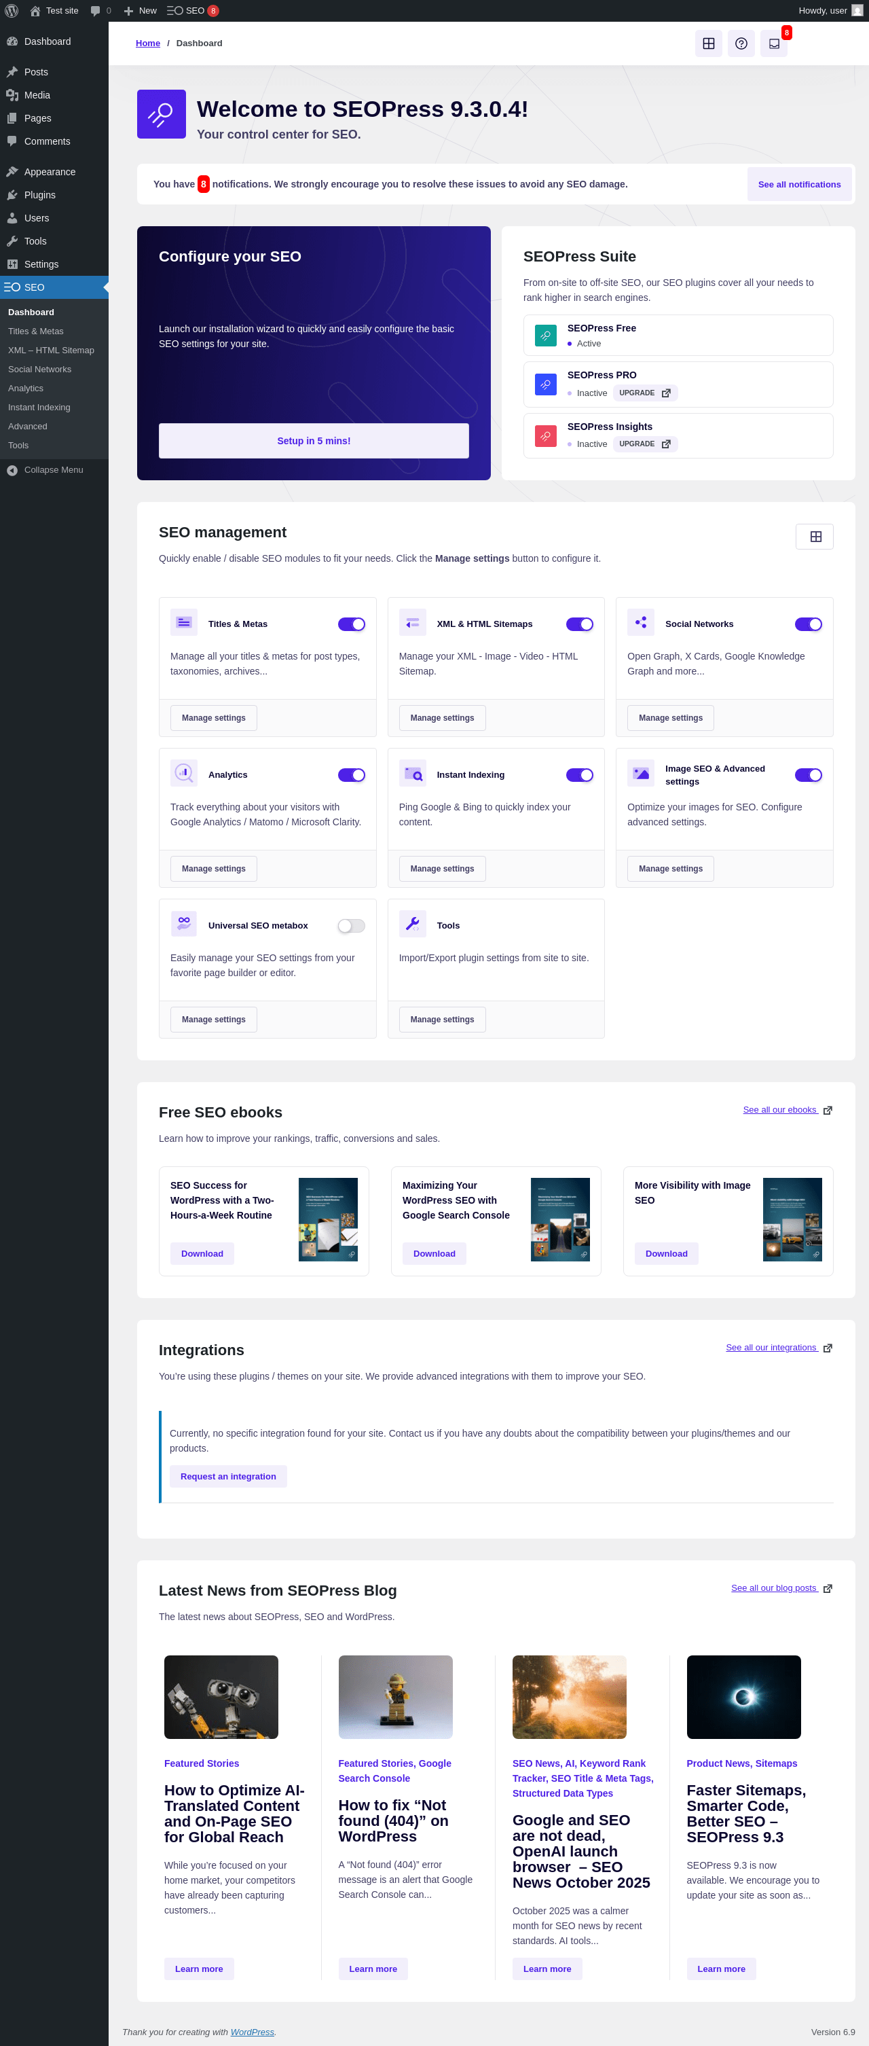The height and width of the screenshot is (2046, 869).
Task: Open the Google Search Console ebook cover
Action: pos(560,1220)
